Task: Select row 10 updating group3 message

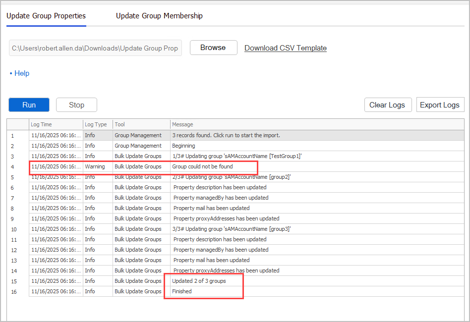Action: pyautogui.click(x=232, y=229)
